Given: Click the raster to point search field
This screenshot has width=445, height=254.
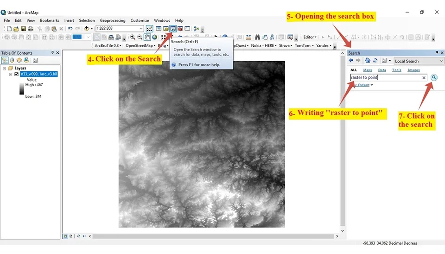Looking at the screenshot, I should (385, 77).
